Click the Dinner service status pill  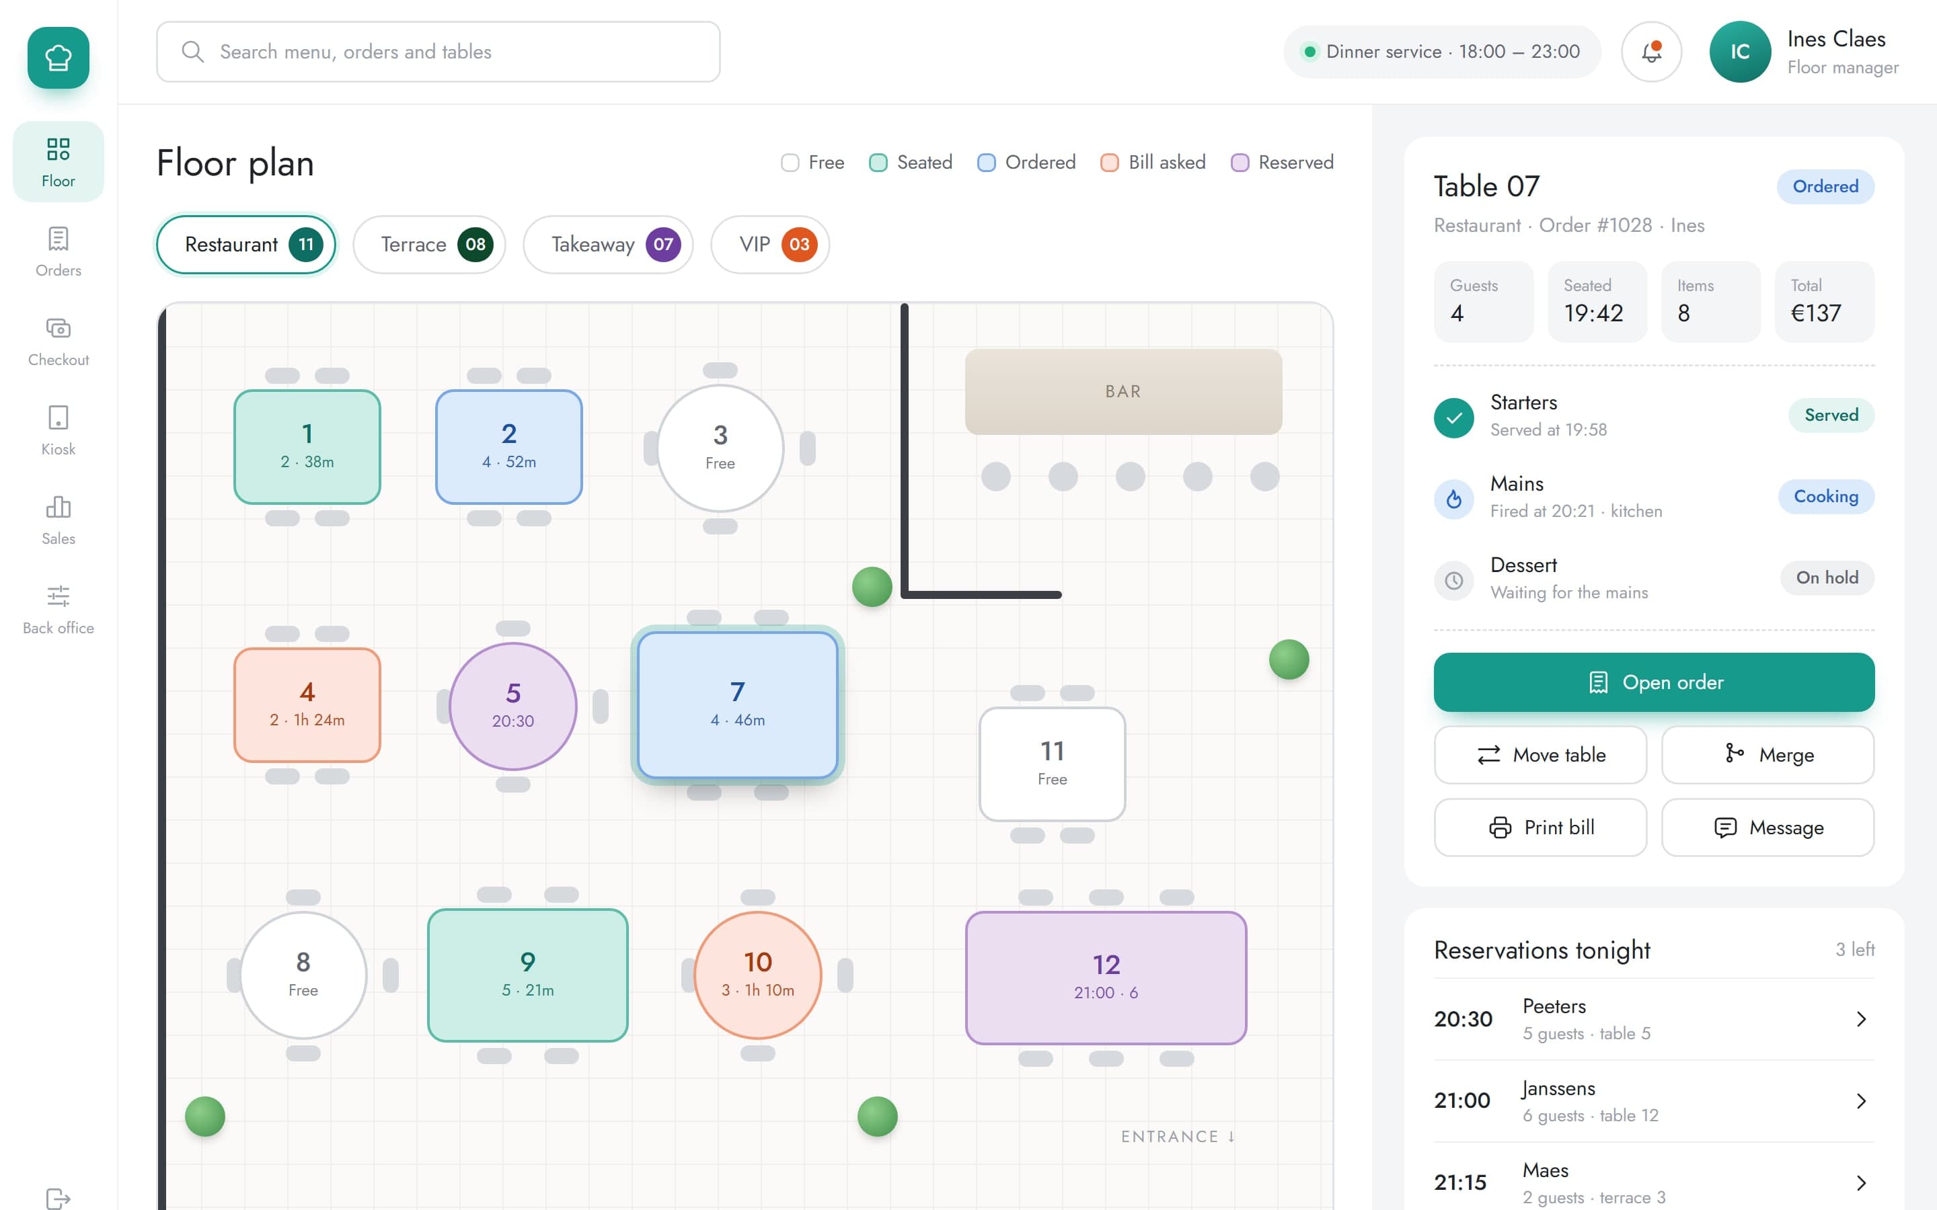1441,52
